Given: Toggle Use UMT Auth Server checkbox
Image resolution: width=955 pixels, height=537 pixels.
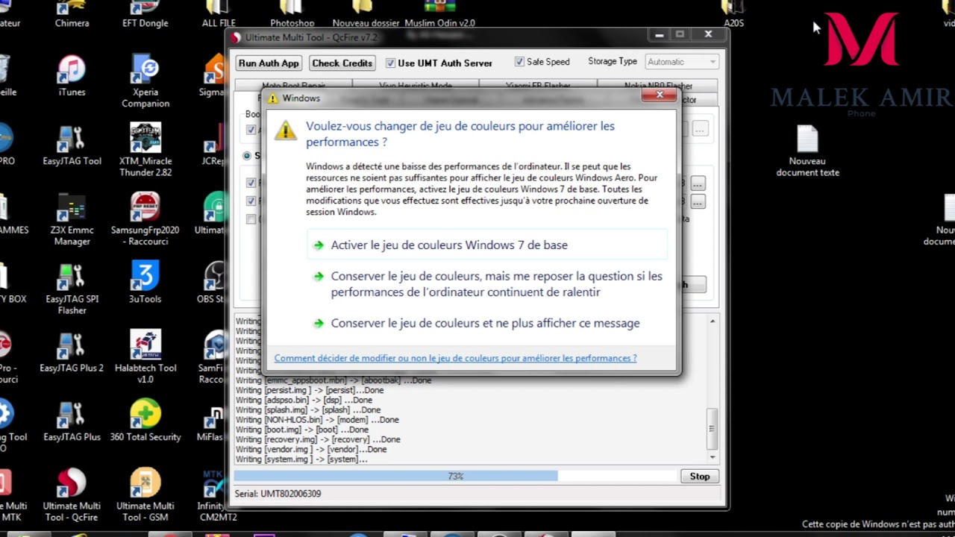Looking at the screenshot, I should coord(390,63).
